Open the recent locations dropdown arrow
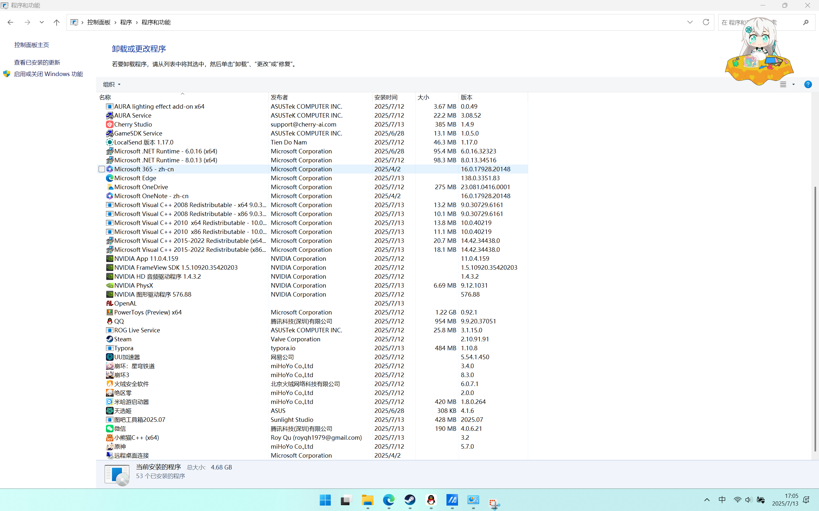Viewport: 819px width, 511px height. (42, 22)
